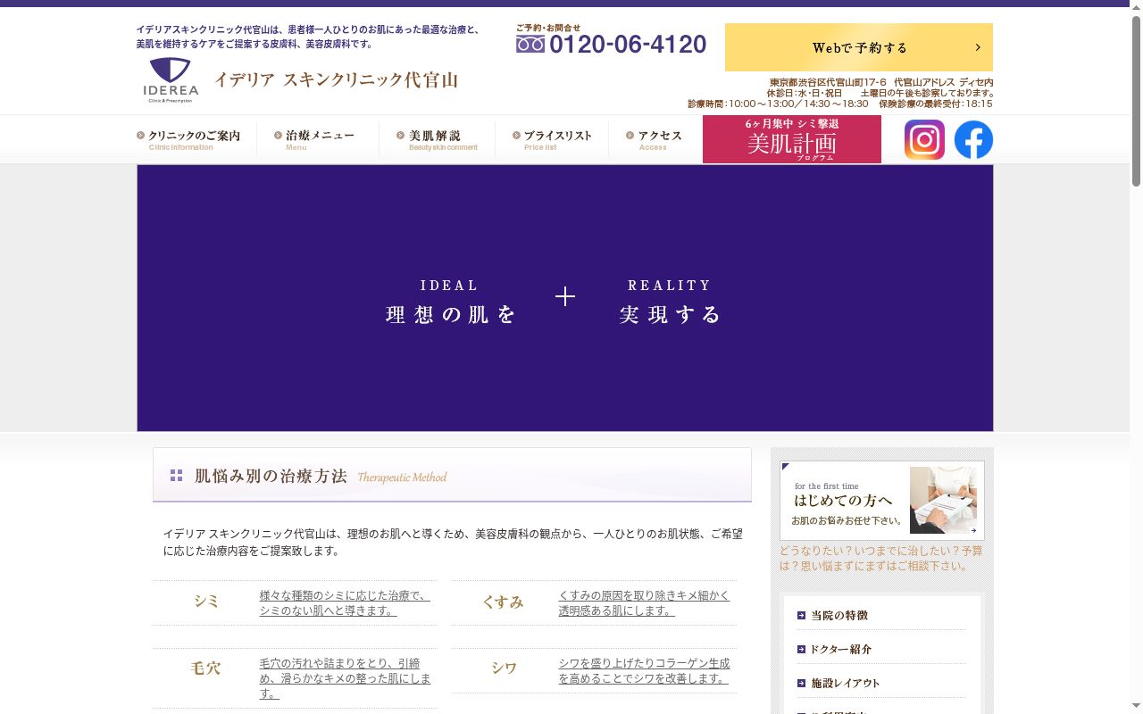Image resolution: width=1143 pixels, height=714 pixels.
Task: Click the シミ heading
Action: 206,602
